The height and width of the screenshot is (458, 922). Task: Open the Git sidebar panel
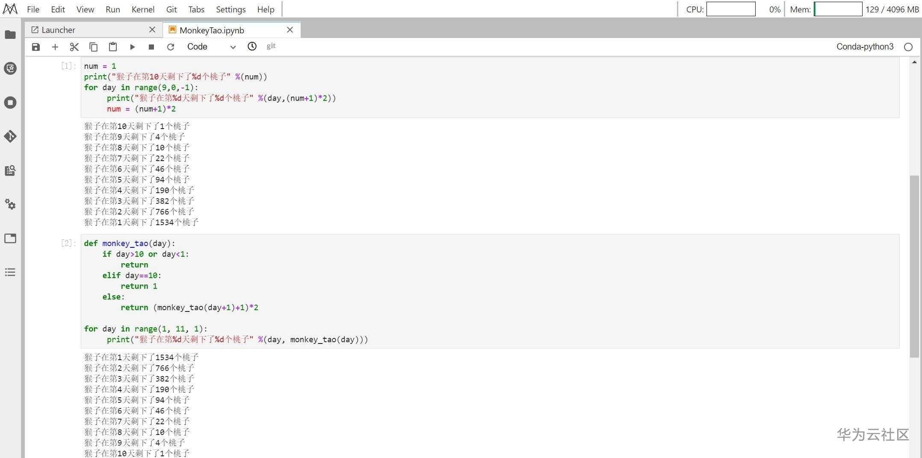pos(10,136)
